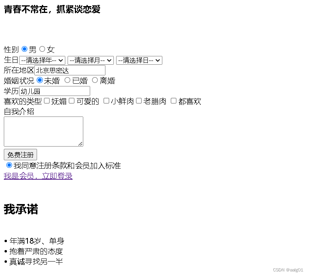
Task: Choose 已婚 marital status radio
Action: pos(67,80)
